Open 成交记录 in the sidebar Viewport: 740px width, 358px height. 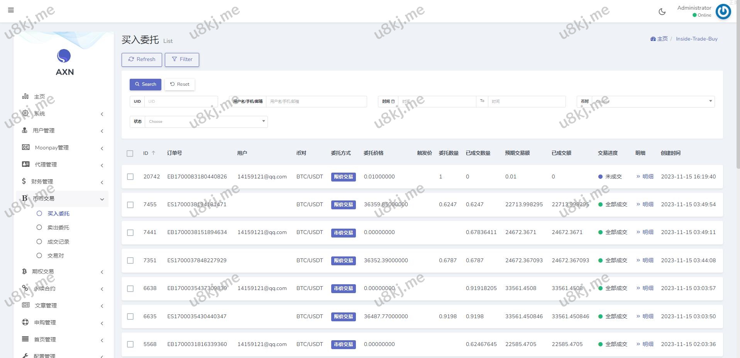(x=58, y=242)
